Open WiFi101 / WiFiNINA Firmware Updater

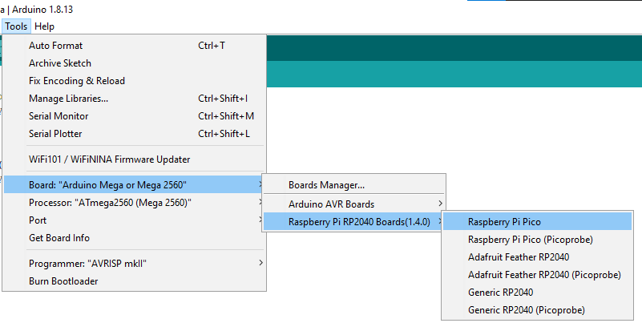tap(135, 159)
